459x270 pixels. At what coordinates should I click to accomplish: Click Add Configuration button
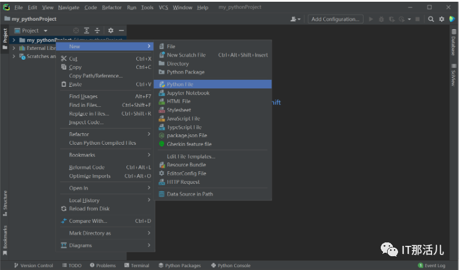(335, 20)
